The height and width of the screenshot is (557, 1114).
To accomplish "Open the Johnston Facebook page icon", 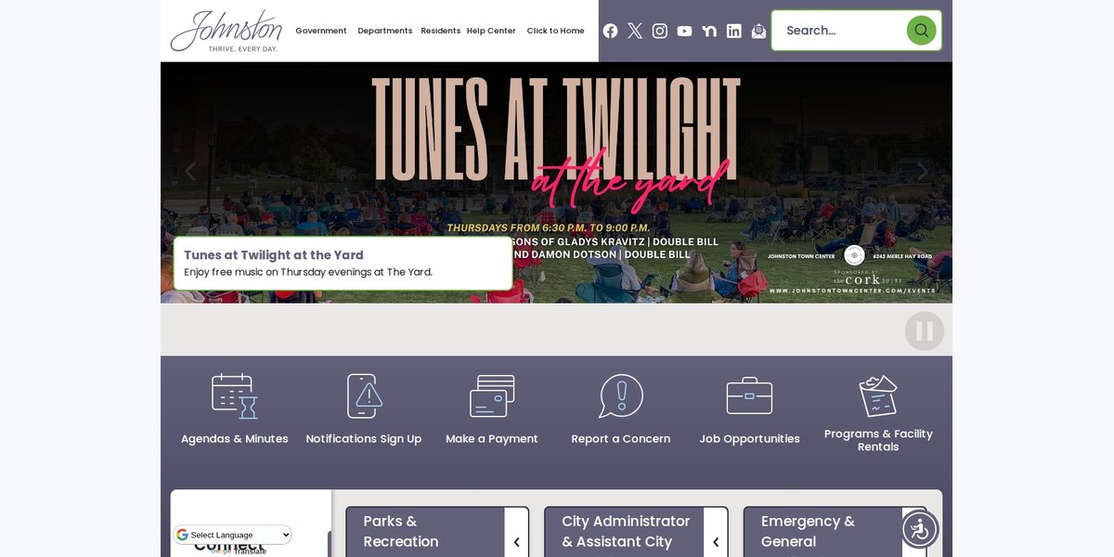I will [x=610, y=31].
